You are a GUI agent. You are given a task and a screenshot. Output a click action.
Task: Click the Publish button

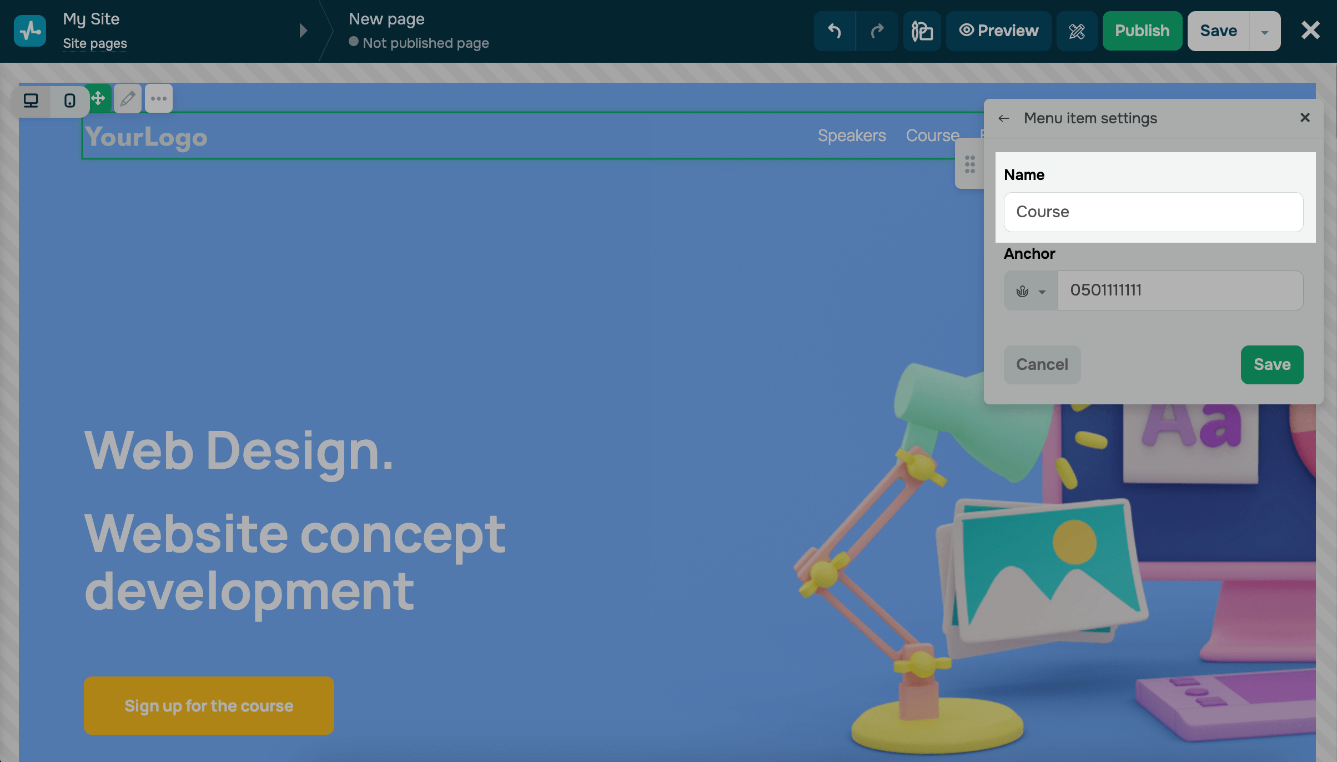point(1142,31)
